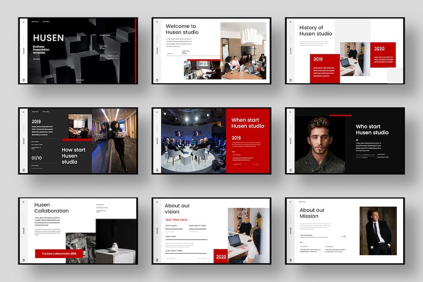Click hamburger icon on Husen Collaboration slide

(x=23, y=260)
